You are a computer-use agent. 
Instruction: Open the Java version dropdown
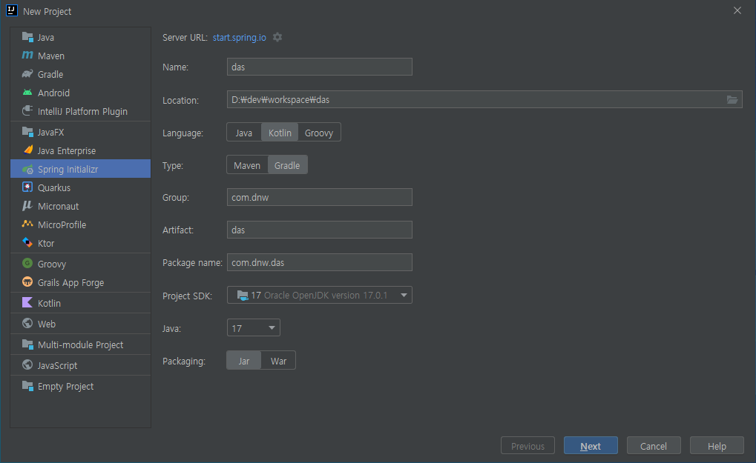pos(253,327)
